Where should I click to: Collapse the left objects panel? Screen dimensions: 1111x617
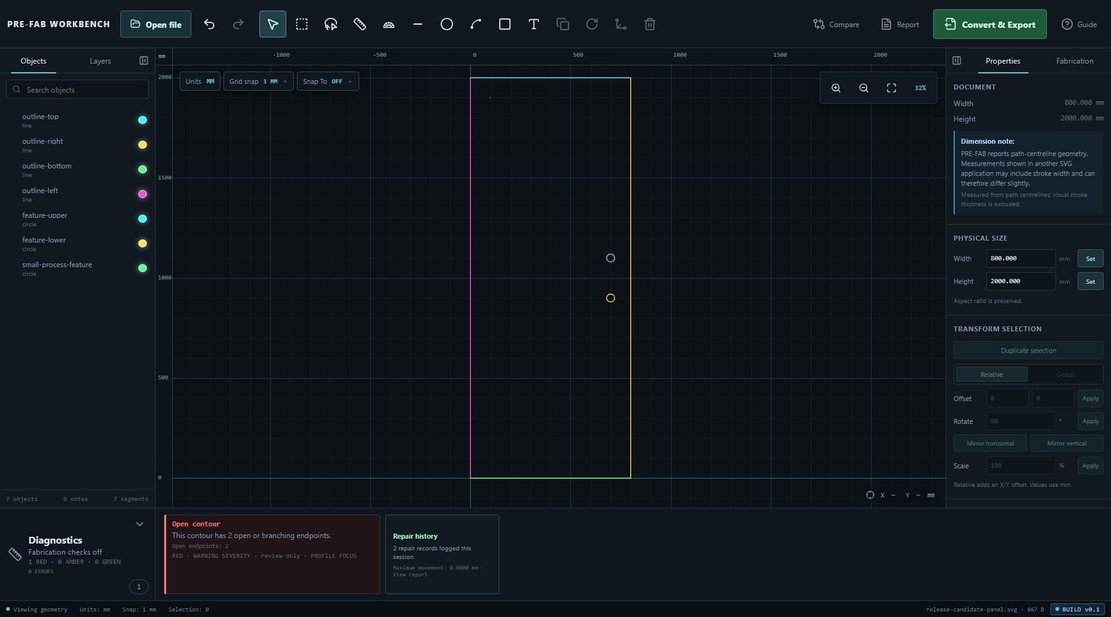(144, 60)
